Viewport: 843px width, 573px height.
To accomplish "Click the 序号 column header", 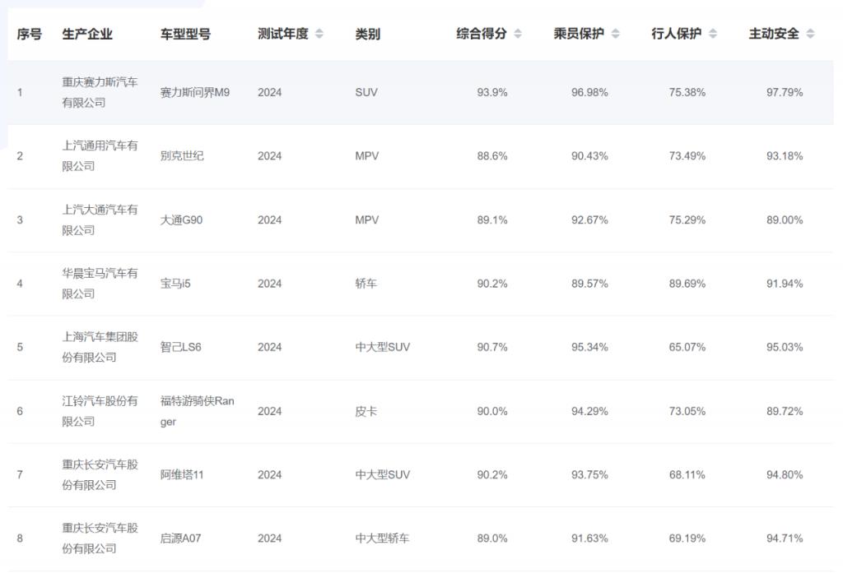I will tap(30, 34).
